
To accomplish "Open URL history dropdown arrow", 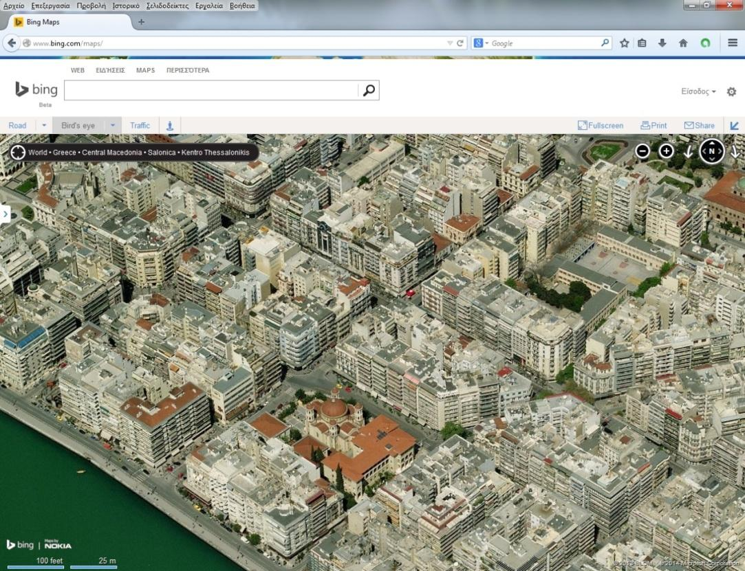I will (x=449, y=43).
